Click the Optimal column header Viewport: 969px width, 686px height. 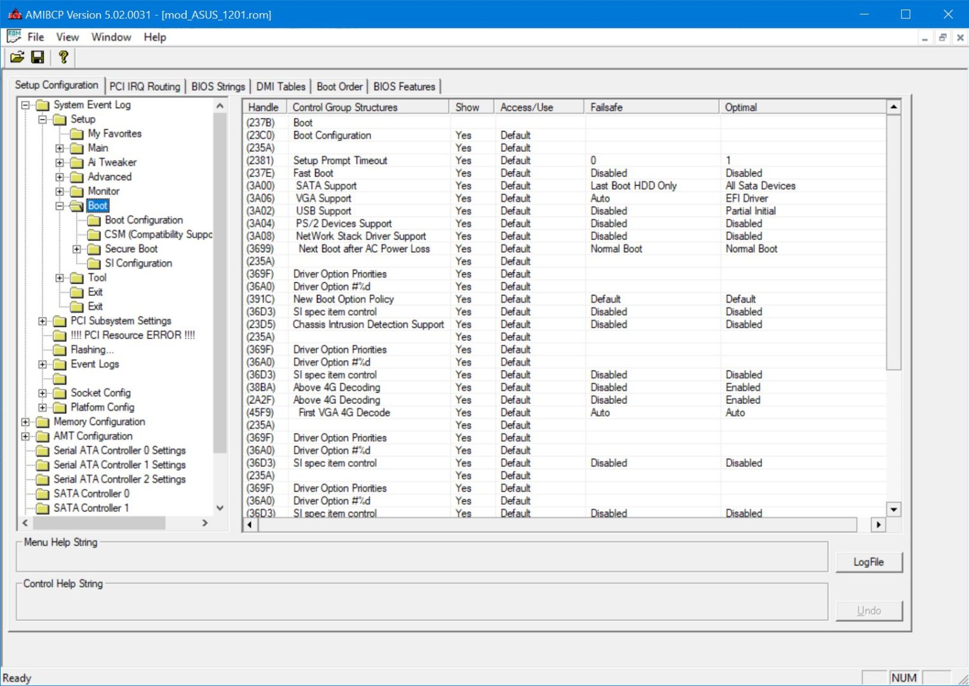(x=741, y=107)
